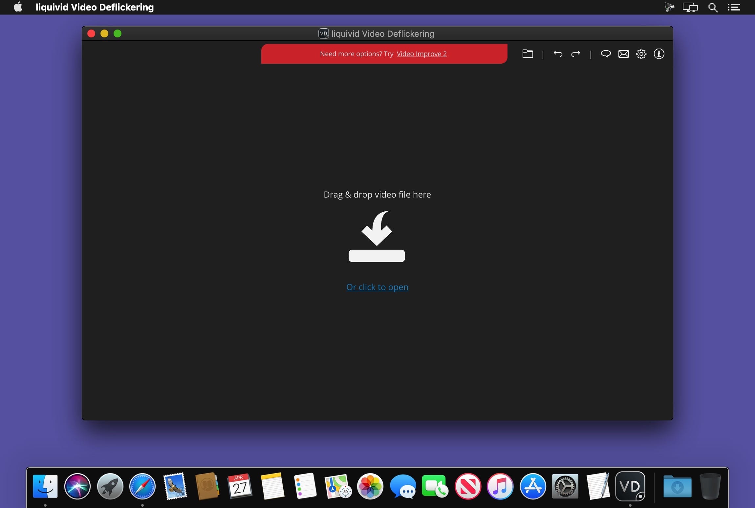Open the Notification Center list icon
Image resolution: width=755 pixels, height=508 pixels.
click(x=734, y=7)
